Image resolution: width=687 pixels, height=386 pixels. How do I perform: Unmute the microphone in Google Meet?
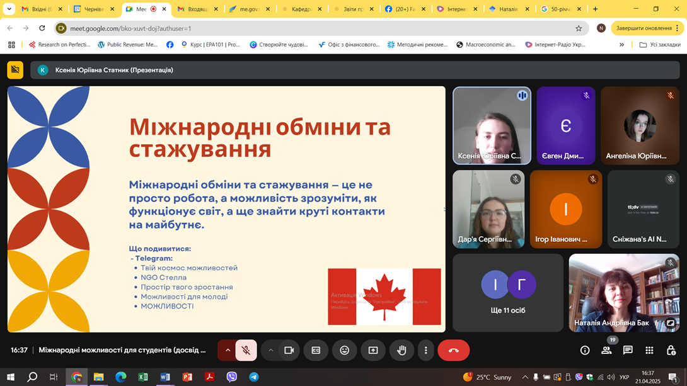click(246, 351)
